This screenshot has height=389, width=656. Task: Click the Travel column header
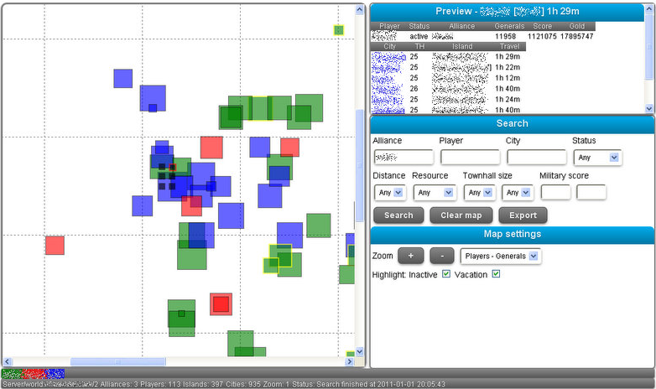click(x=509, y=46)
